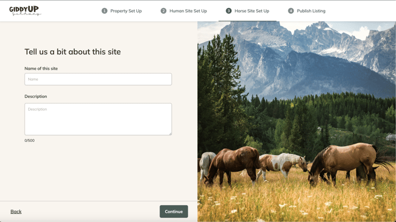
Task: Jump to the Publish Listing step
Action: (x=311, y=11)
